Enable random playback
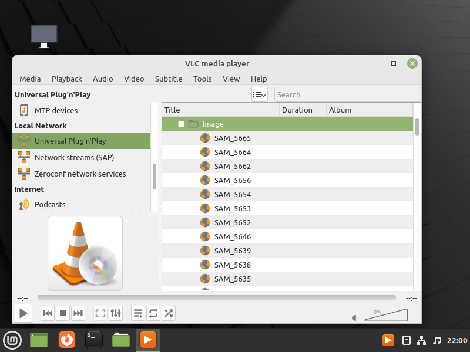 [x=169, y=313]
